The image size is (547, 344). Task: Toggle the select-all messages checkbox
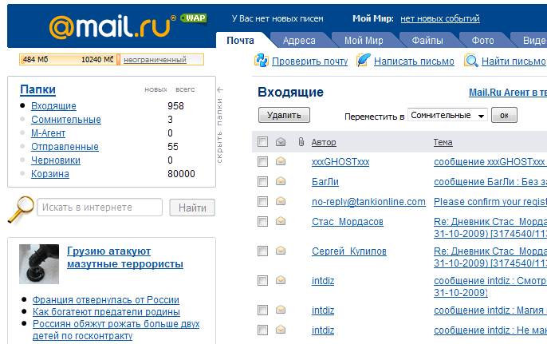(262, 142)
